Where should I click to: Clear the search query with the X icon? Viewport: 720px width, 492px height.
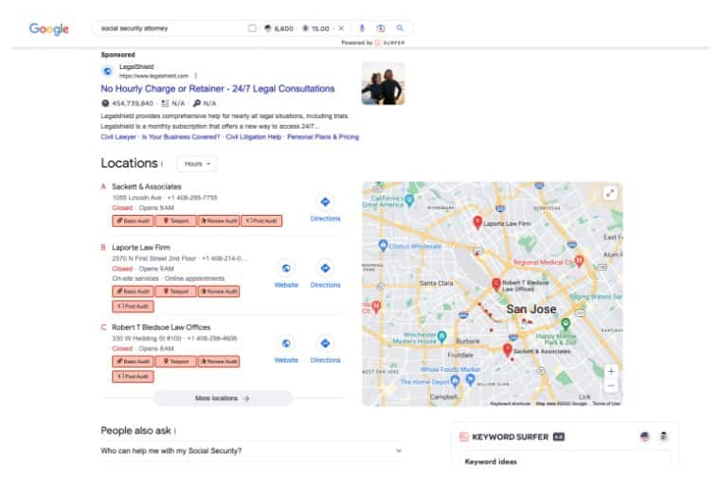click(x=341, y=28)
